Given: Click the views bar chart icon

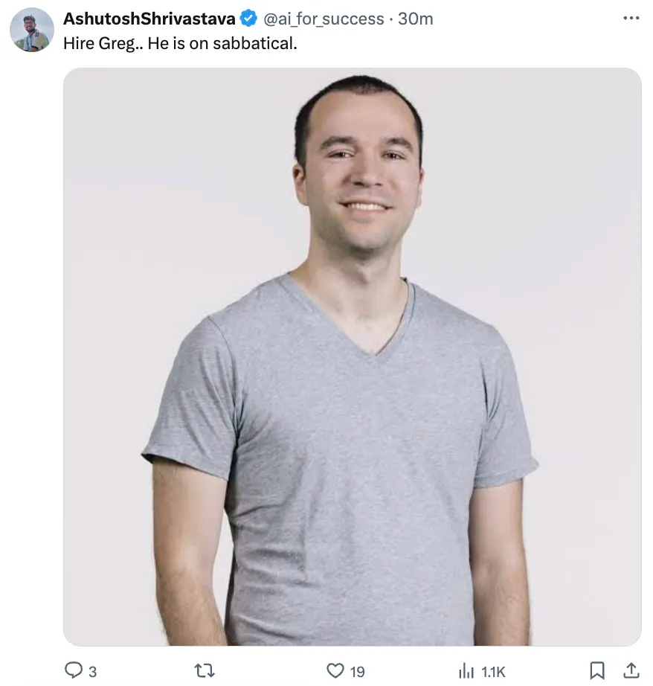Looking at the screenshot, I should coord(466,670).
